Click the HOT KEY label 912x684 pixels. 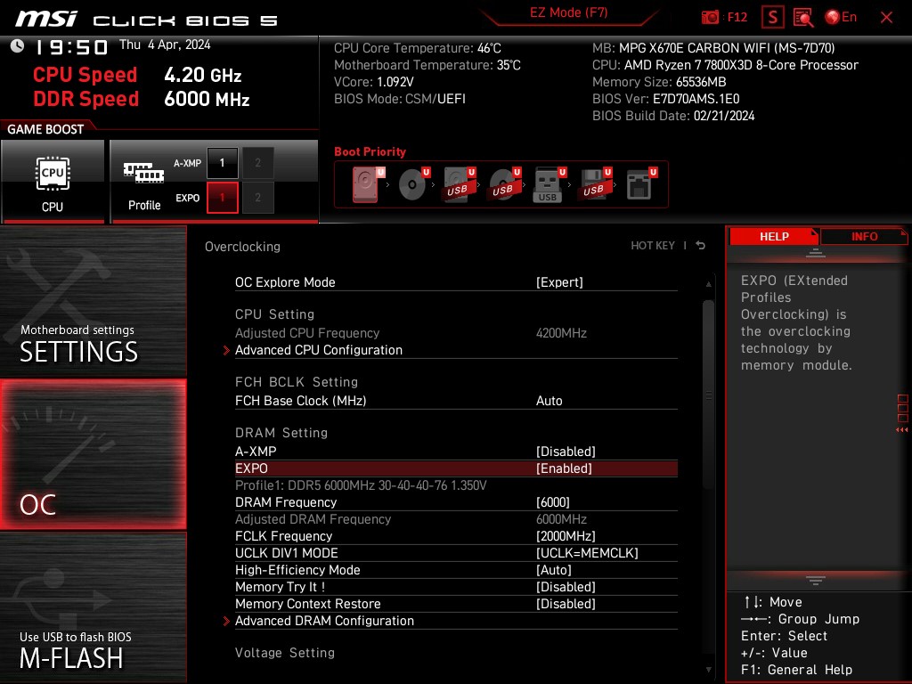pyautogui.click(x=653, y=246)
